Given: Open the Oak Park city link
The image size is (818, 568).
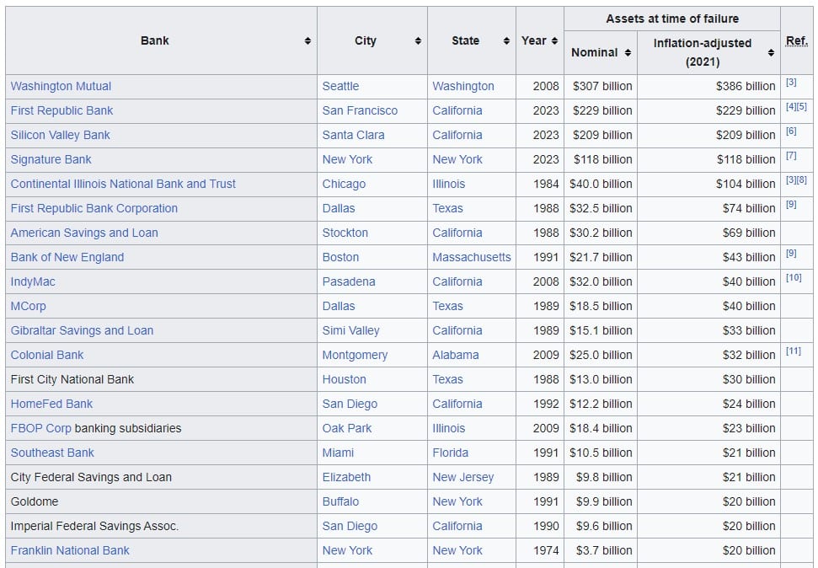Looking at the screenshot, I should click(x=347, y=429).
